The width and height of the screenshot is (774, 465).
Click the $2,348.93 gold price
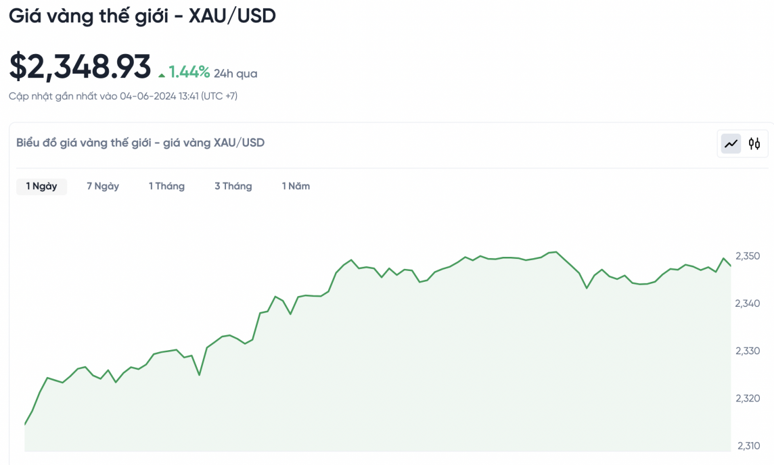(x=80, y=67)
